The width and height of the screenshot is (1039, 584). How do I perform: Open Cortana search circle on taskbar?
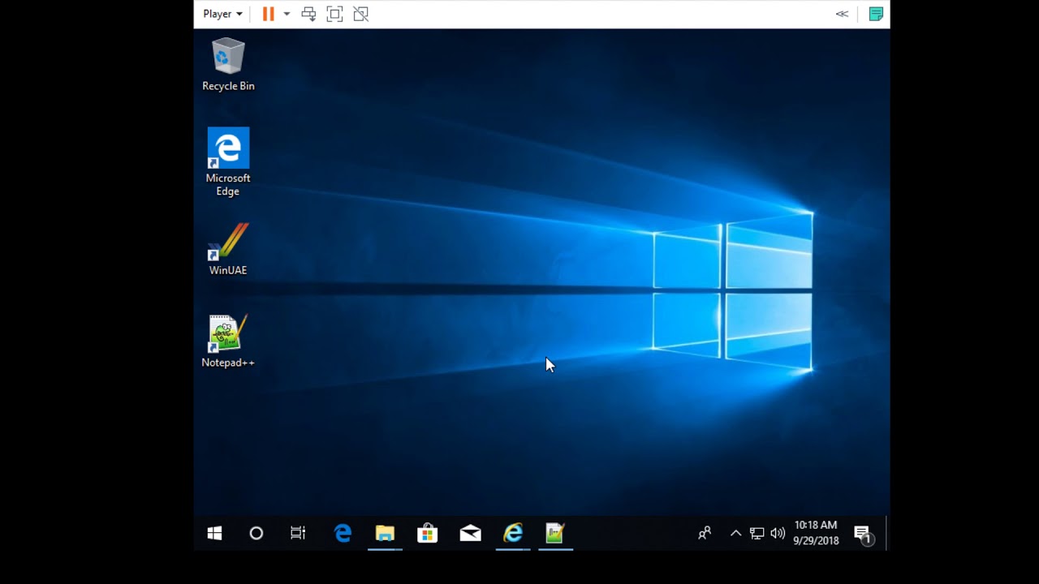(x=256, y=533)
